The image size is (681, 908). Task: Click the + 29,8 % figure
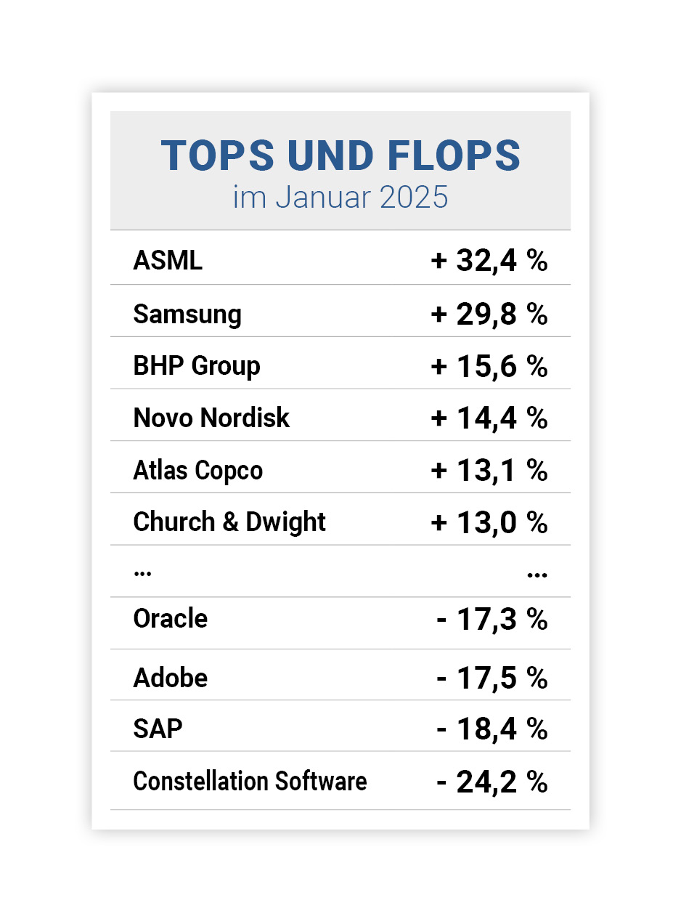click(x=489, y=315)
